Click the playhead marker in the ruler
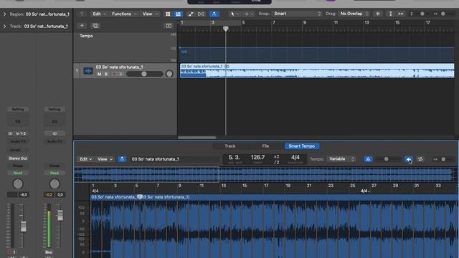This screenshot has height=258, width=459. pyautogui.click(x=226, y=29)
